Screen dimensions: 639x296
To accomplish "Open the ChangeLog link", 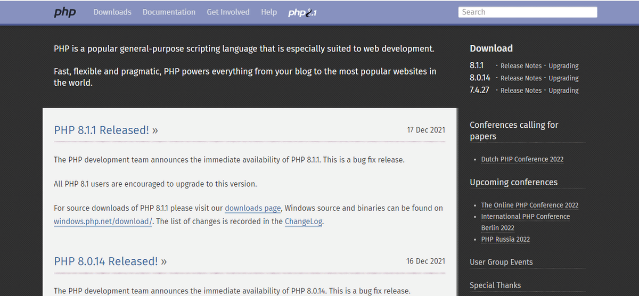I will tap(304, 221).
